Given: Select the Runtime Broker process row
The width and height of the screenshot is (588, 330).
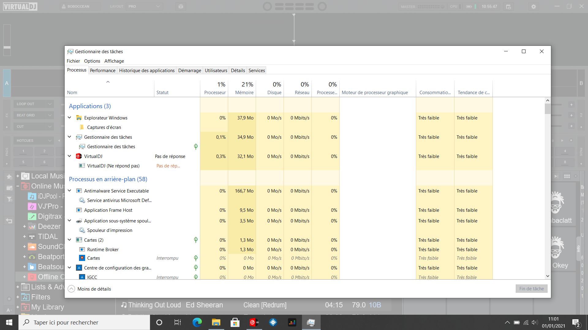Looking at the screenshot, I should coord(279,249).
